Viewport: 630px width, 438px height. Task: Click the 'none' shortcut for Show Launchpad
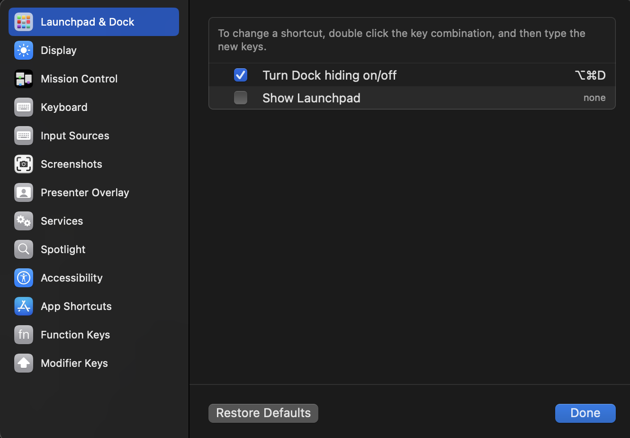[594, 98]
